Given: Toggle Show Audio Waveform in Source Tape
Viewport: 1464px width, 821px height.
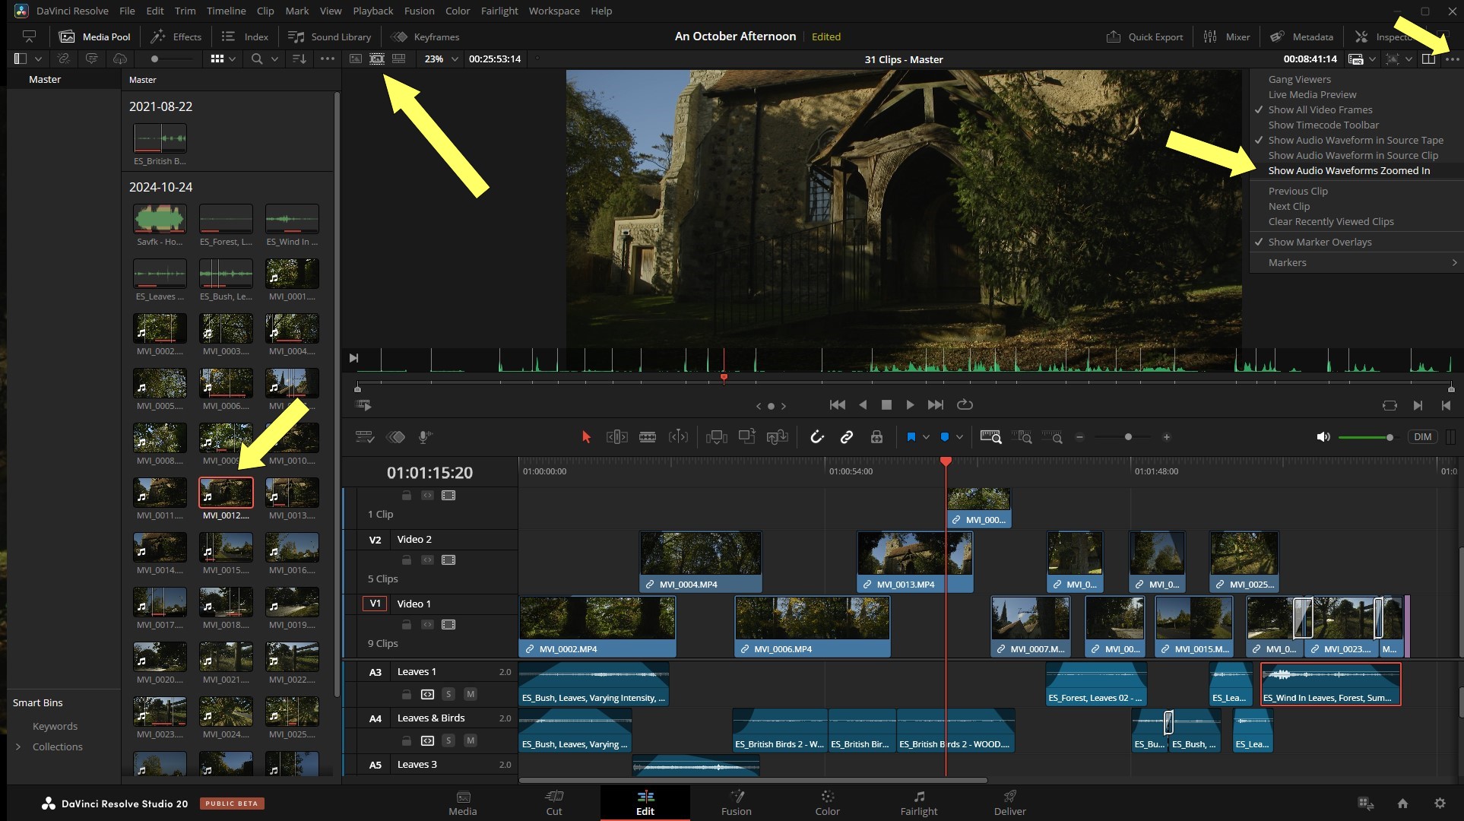Looking at the screenshot, I should click(x=1355, y=140).
